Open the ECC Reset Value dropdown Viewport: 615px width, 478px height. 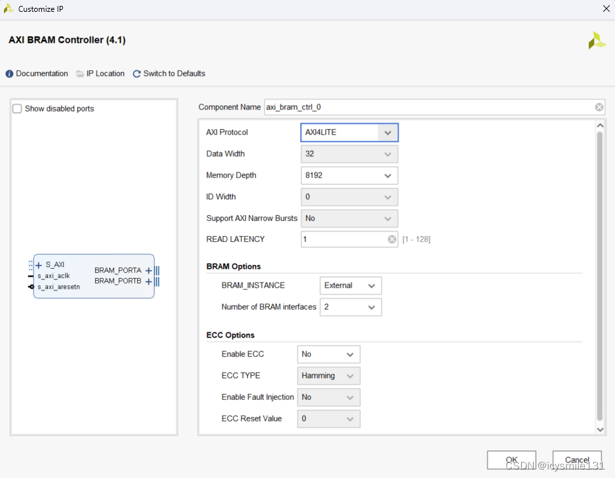point(328,419)
